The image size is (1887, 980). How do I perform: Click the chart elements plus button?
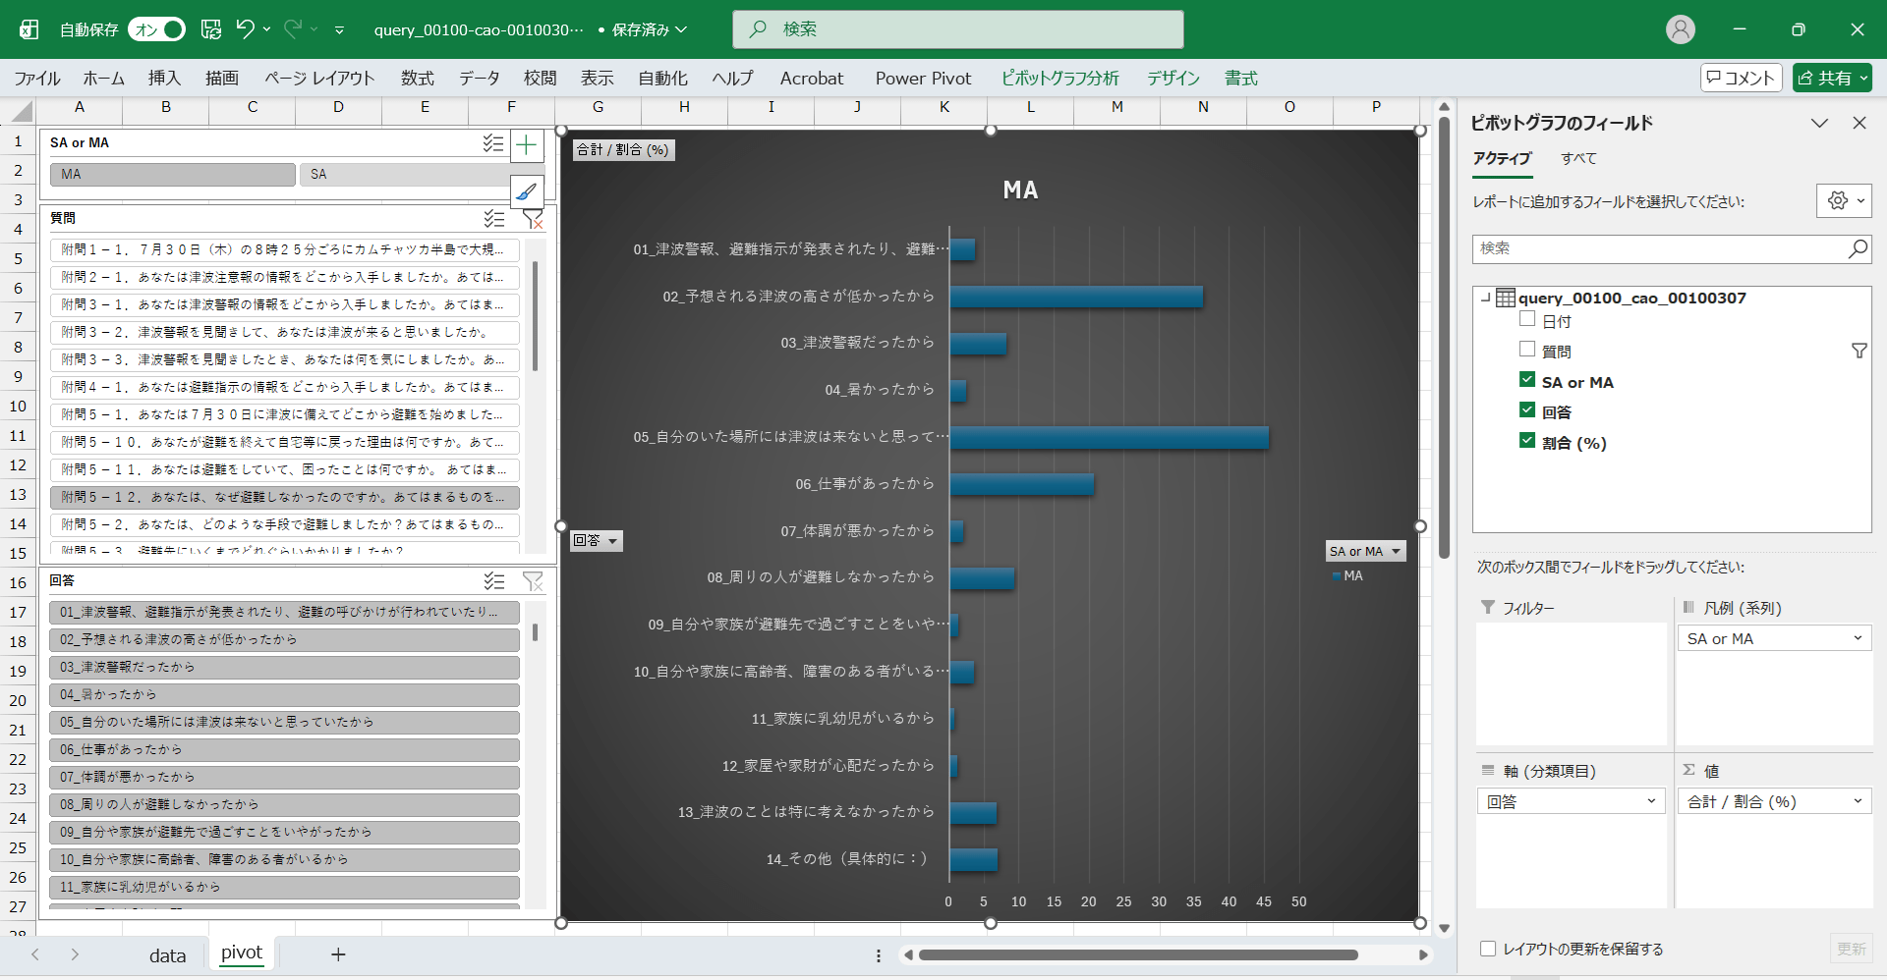click(527, 146)
